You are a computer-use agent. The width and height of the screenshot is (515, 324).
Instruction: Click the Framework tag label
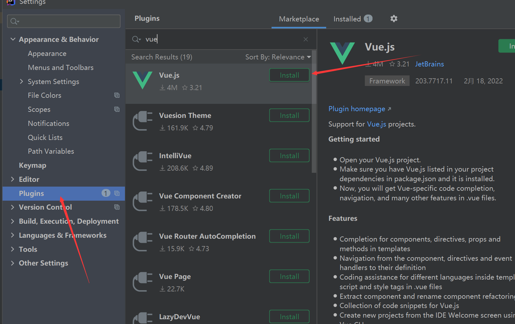click(x=387, y=81)
